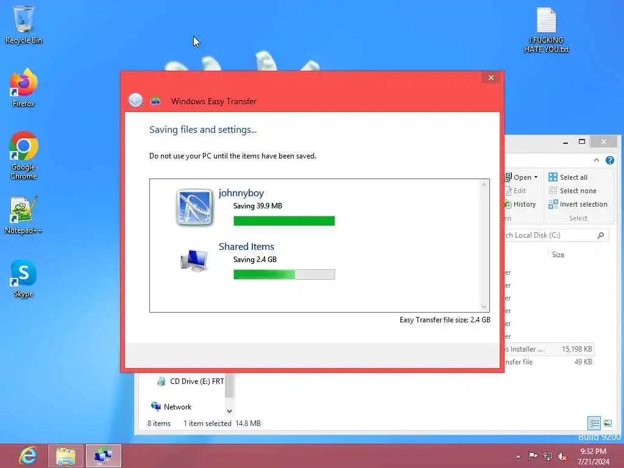The image size is (624, 468).
Task: Open the Notepad++ desktop shortcut
Action: [24, 215]
